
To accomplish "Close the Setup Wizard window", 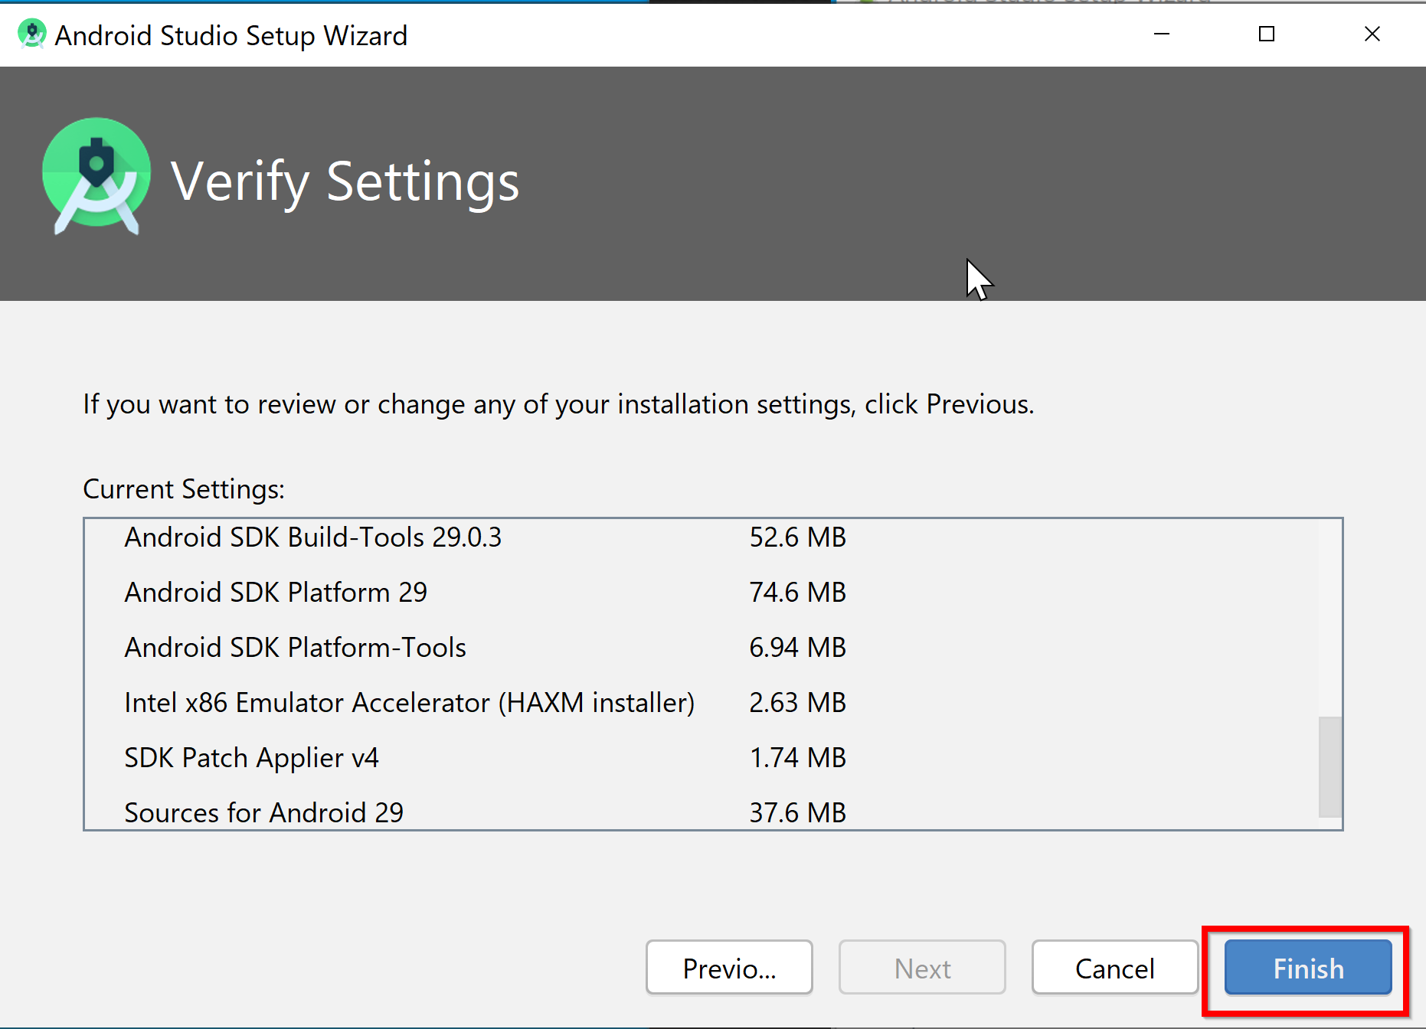I will (x=1372, y=34).
